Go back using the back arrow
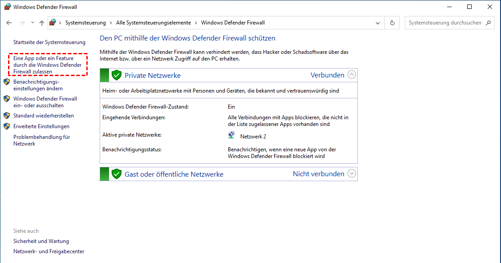501x263 pixels. pyautogui.click(x=9, y=23)
